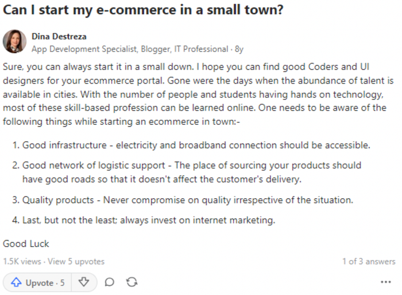Click the 'Good Luck' closing text

[26, 243]
